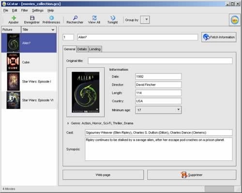
Task: Click the Date field showing 1992
Action: pyautogui.click(x=158, y=77)
